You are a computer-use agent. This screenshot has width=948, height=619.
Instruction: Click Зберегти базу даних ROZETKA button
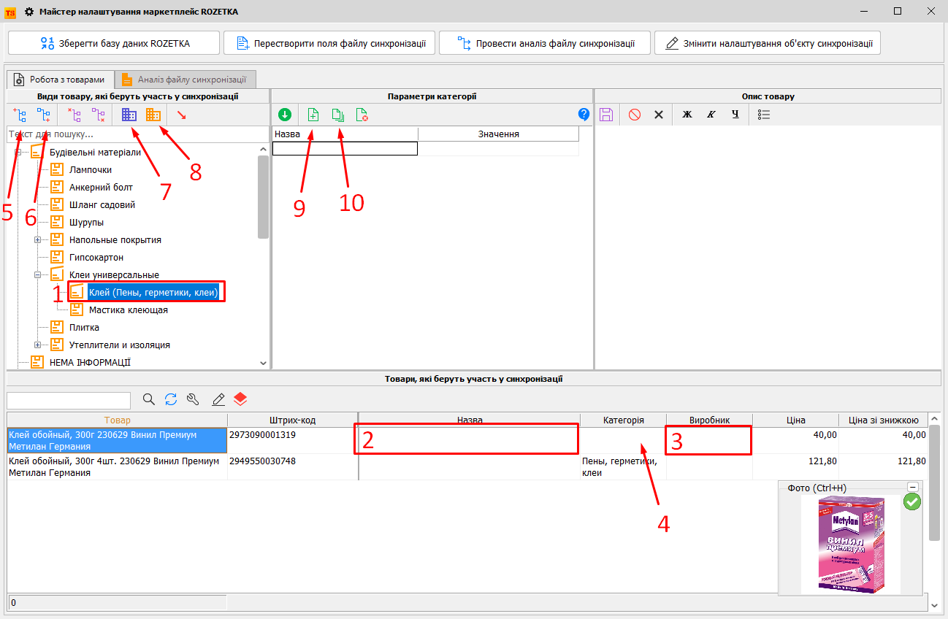114,43
